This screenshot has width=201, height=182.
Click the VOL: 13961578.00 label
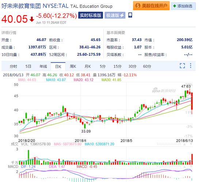tap(36, 144)
